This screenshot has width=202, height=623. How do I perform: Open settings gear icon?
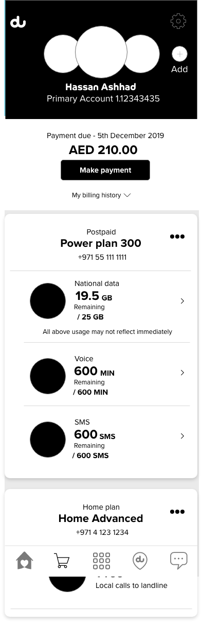click(178, 21)
